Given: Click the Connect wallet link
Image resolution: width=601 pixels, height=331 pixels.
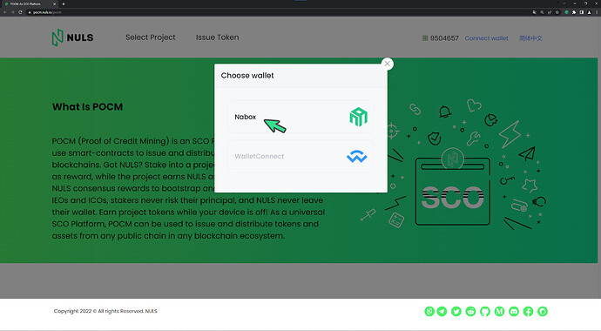Looking at the screenshot, I should pos(486,38).
